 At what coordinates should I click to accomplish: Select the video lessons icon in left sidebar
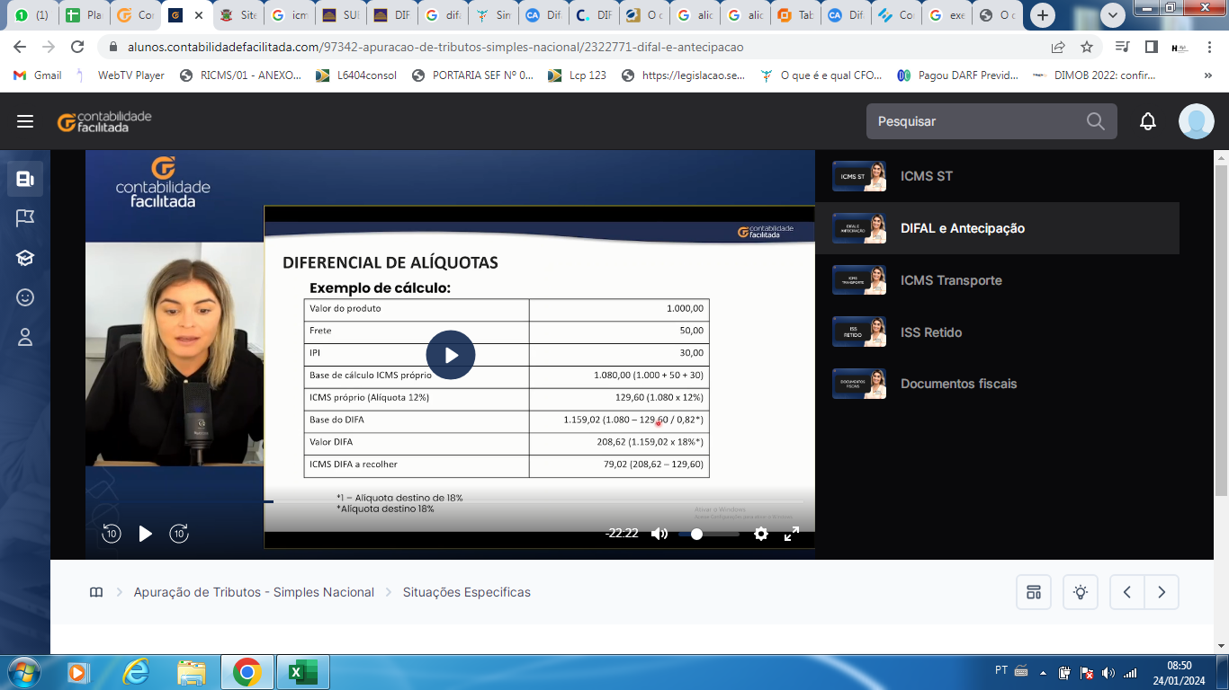[x=25, y=179]
